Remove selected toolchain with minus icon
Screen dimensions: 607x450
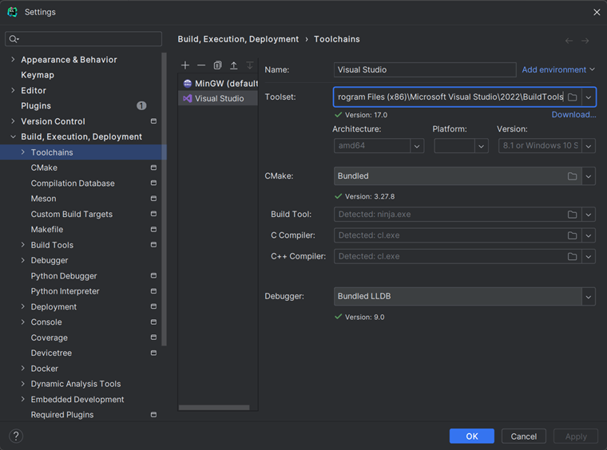pos(201,65)
